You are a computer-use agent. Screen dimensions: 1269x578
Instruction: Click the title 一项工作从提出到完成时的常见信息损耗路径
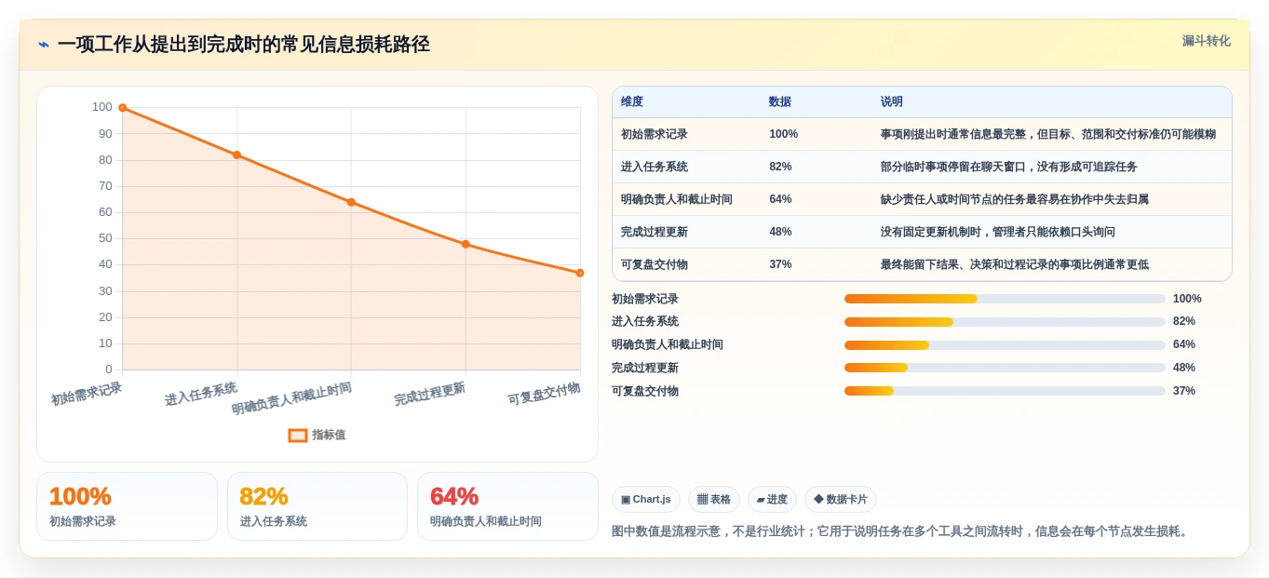(x=243, y=45)
